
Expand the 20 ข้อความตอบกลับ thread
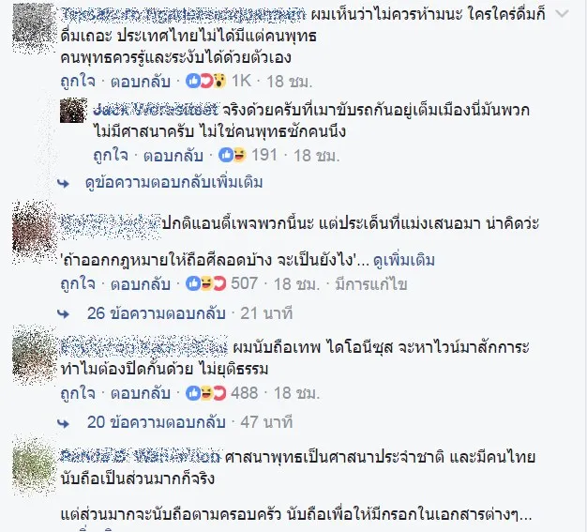[x=157, y=422]
